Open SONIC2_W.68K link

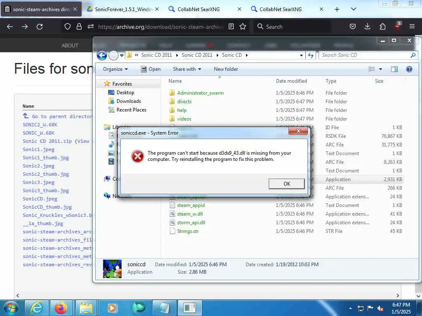coord(40,125)
